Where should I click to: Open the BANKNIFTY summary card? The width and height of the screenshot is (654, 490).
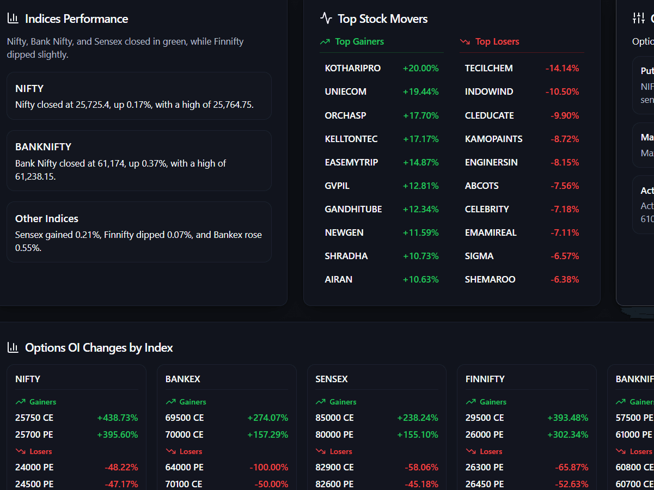139,161
